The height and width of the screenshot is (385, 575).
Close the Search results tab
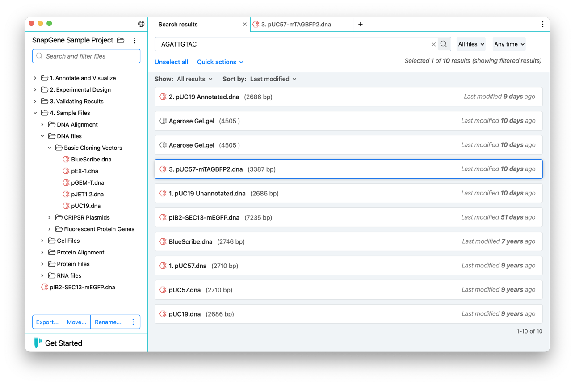tap(245, 25)
